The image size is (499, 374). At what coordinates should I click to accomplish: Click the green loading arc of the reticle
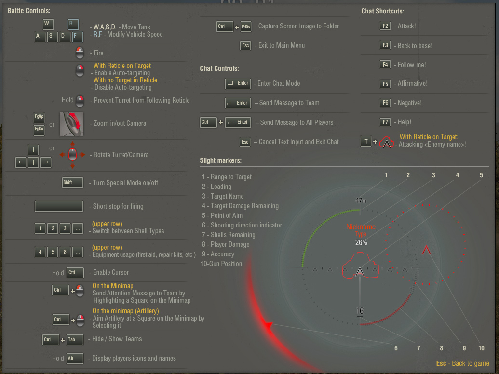click(x=319, y=226)
